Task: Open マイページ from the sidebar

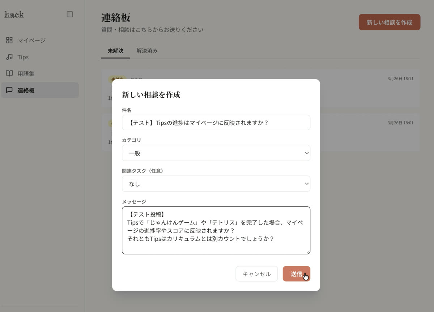Action: coord(40,40)
